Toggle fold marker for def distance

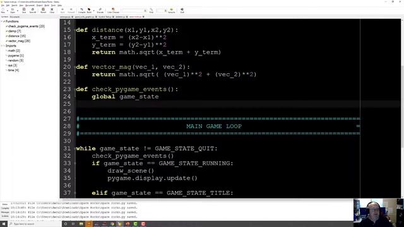(x=74, y=30)
